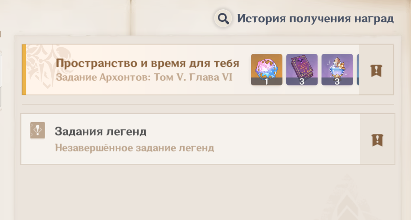Click the Незавершённое задание легенд text
Image resolution: width=411 pixels, height=220 pixels.
135,148
